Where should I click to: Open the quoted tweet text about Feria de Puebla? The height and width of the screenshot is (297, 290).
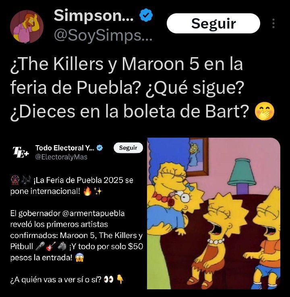pyautogui.click(x=77, y=230)
